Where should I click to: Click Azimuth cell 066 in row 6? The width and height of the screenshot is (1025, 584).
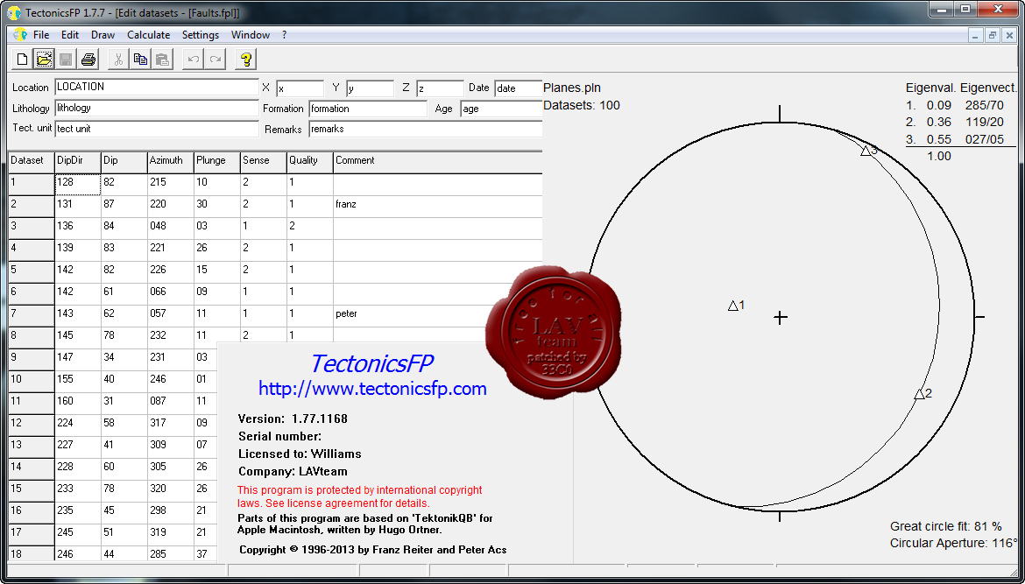(x=170, y=292)
